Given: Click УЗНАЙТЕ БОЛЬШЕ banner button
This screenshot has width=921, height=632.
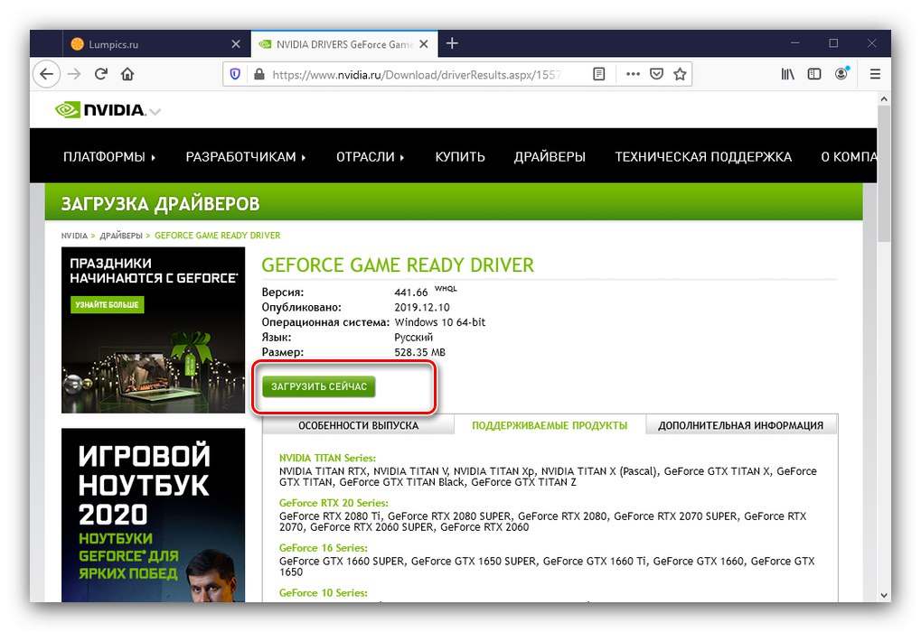Looking at the screenshot, I should pyautogui.click(x=107, y=304).
